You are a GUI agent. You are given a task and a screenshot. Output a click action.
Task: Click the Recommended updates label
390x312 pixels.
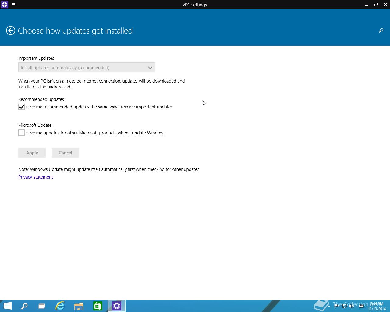pyautogui.click(x=41, y=99)
